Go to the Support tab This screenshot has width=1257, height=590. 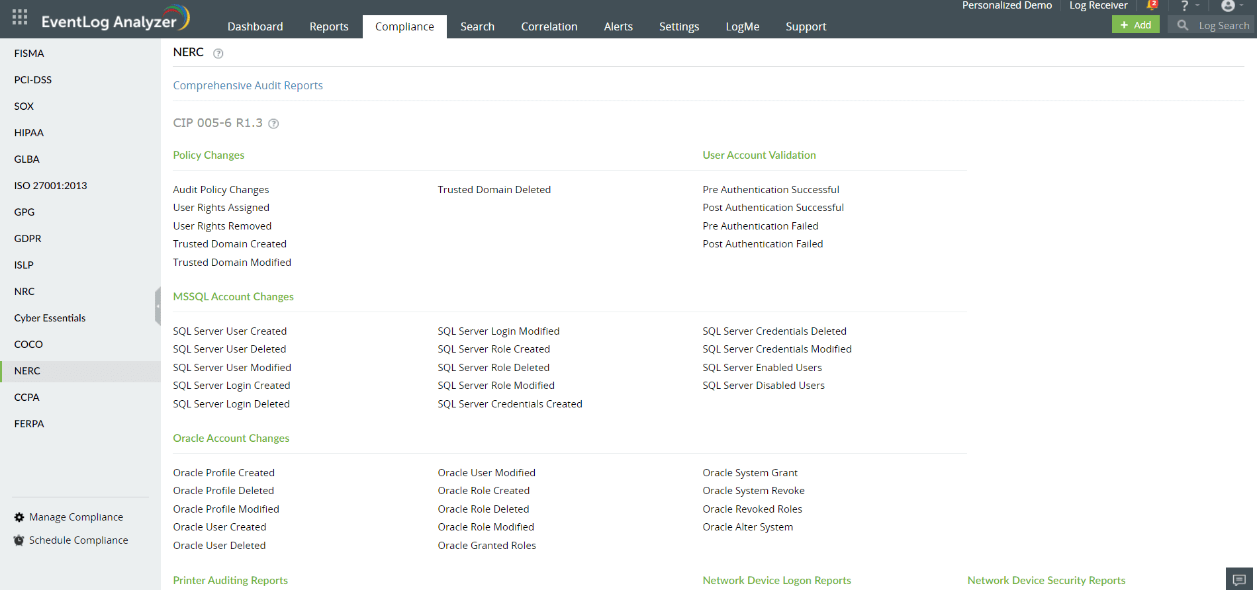pyautogui.click(x=806, y=26)
